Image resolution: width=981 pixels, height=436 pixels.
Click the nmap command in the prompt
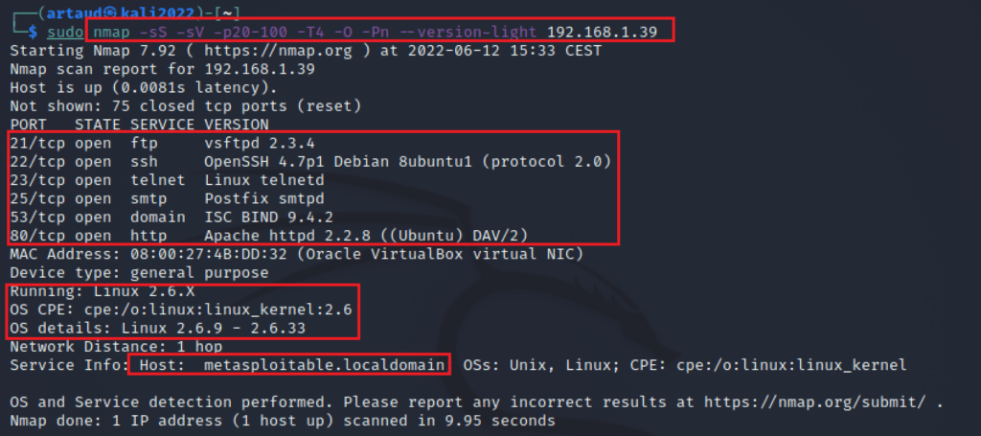112,32
